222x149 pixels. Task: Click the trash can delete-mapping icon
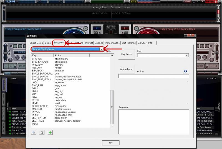42,133
